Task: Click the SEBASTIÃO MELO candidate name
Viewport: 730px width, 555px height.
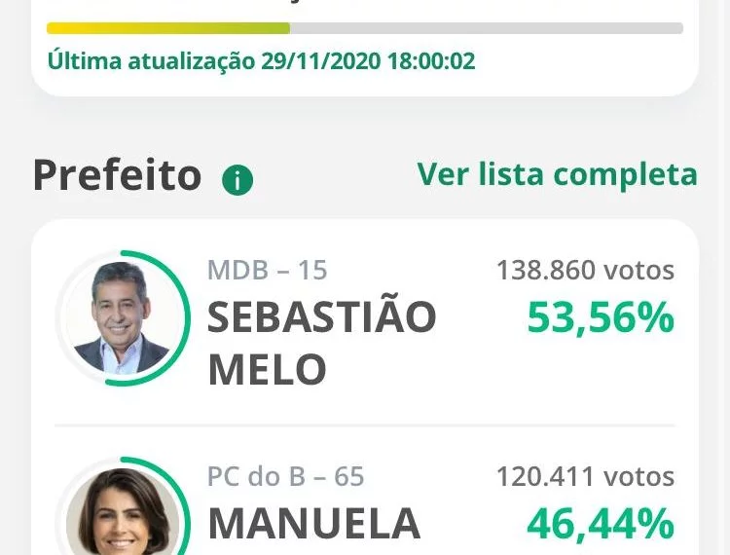Action: (322, 343)
